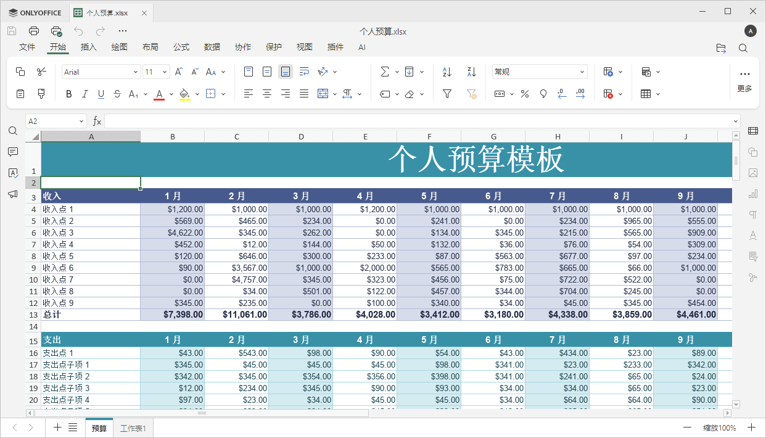The height and width of the screenshot is (438, 766).
Task: Toggle the Filter icon
Action: [x=447, y=94]
